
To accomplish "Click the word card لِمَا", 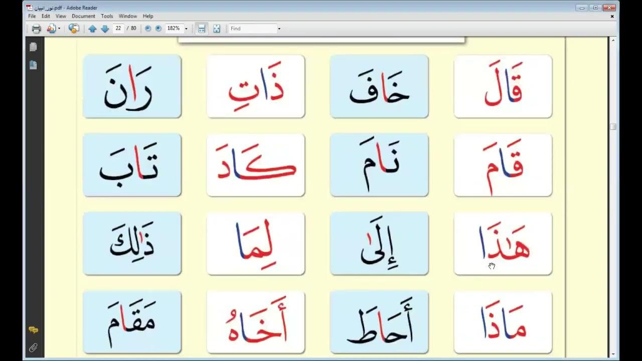I will click(x=256, y=243).
